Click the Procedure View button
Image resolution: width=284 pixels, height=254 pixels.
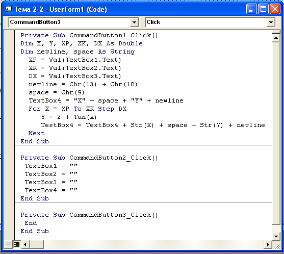8,244
